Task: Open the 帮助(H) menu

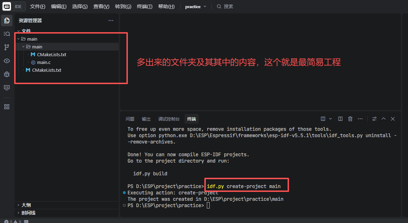Action: click(x=166, y=6)
